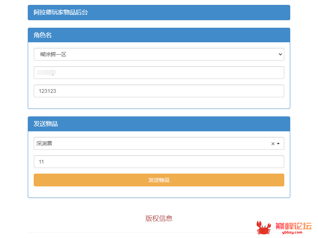Open the 糊涂鳄一区 server dropdown

pos(159,54)
